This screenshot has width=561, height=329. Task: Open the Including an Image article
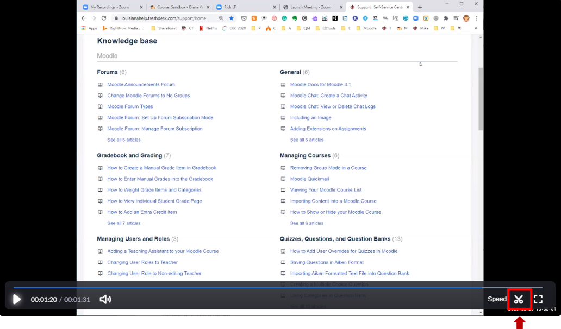point(310,117)
